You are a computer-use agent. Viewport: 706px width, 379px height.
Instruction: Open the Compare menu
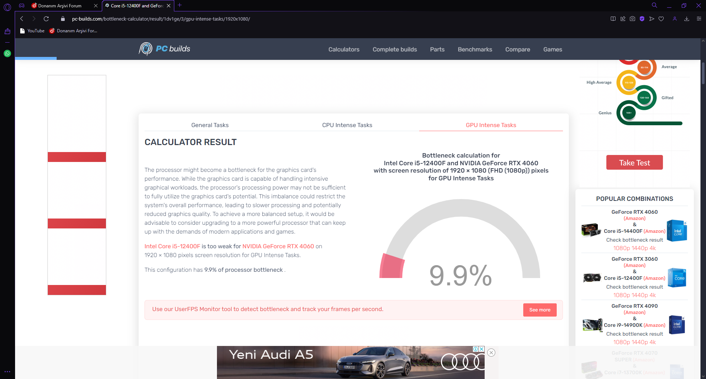pyautogui.click(x=517, y=50)
